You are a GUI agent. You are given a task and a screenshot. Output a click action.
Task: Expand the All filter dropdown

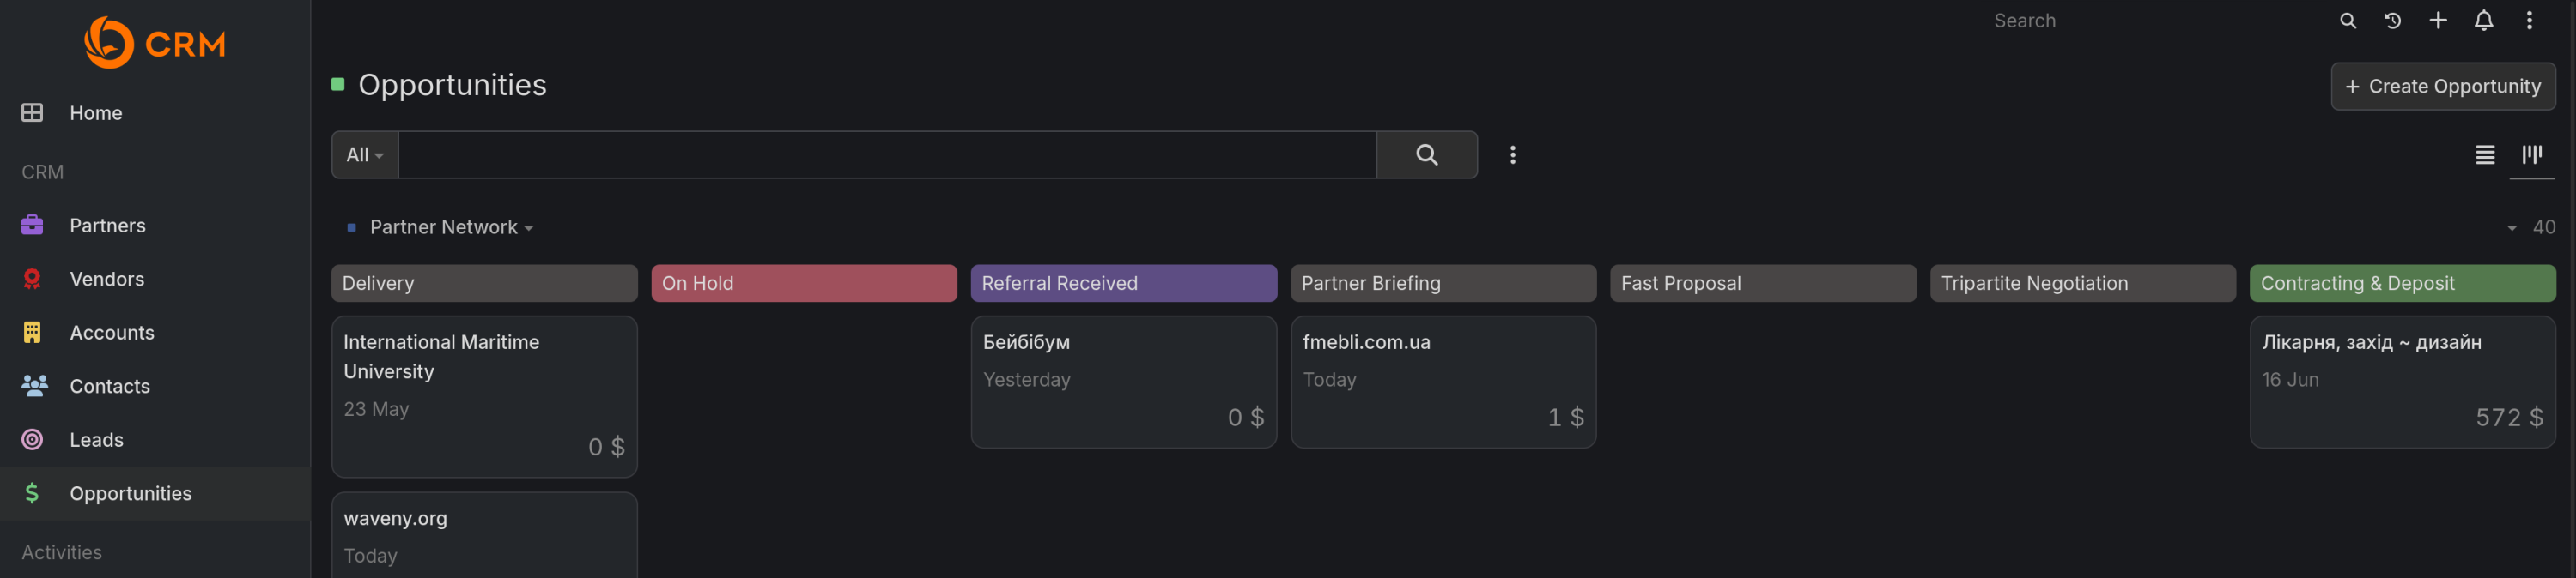[x=365, y=154]
